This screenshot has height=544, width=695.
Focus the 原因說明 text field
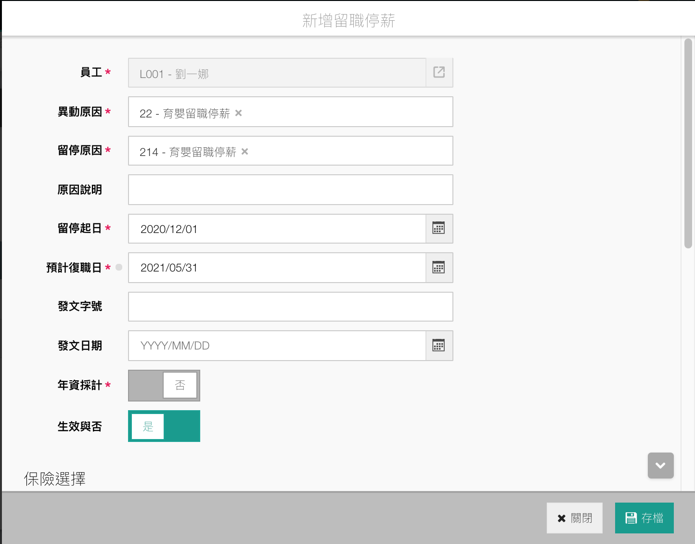click(x=290, y=190)
